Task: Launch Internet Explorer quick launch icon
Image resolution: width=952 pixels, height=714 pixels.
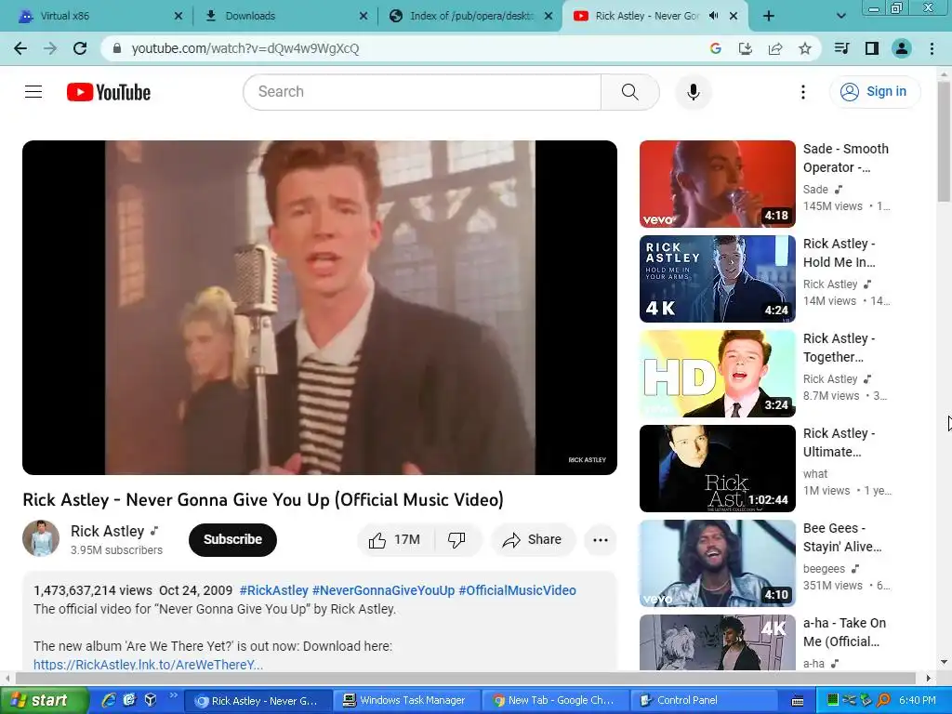Action: pos(108,701)
